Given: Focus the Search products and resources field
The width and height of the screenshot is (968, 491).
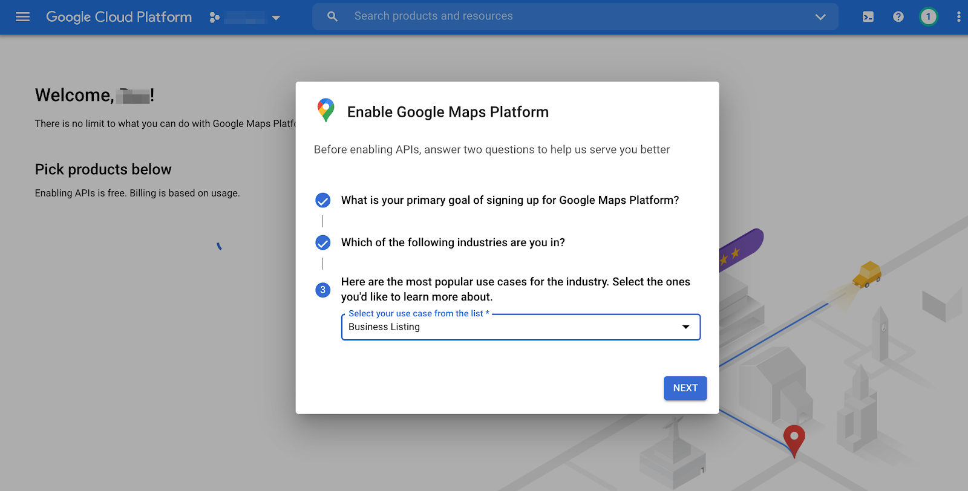Looking at the screenshot, I should click(x=575, y=16).
